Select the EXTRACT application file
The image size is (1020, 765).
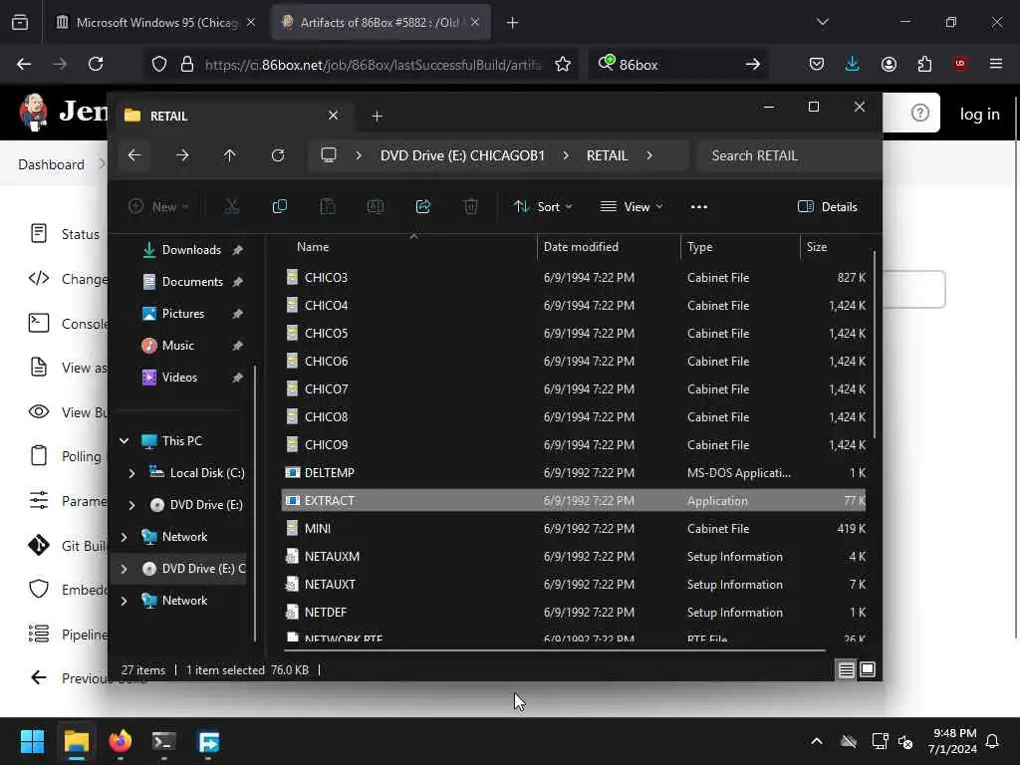coord(573,500)
